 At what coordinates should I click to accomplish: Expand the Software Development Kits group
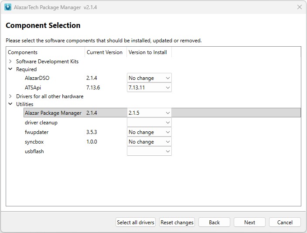(10, 62)
